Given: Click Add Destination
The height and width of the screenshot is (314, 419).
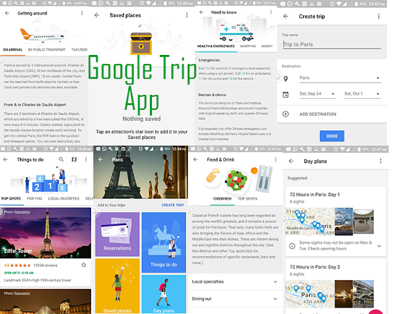Looking at the screenshot, I should (x=318, y=114).
